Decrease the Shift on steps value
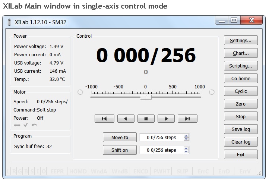This screenshot has width=269, height=182. click(x=186, y=152)
